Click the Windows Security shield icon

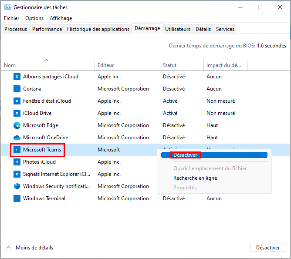[x=17, y=186]
